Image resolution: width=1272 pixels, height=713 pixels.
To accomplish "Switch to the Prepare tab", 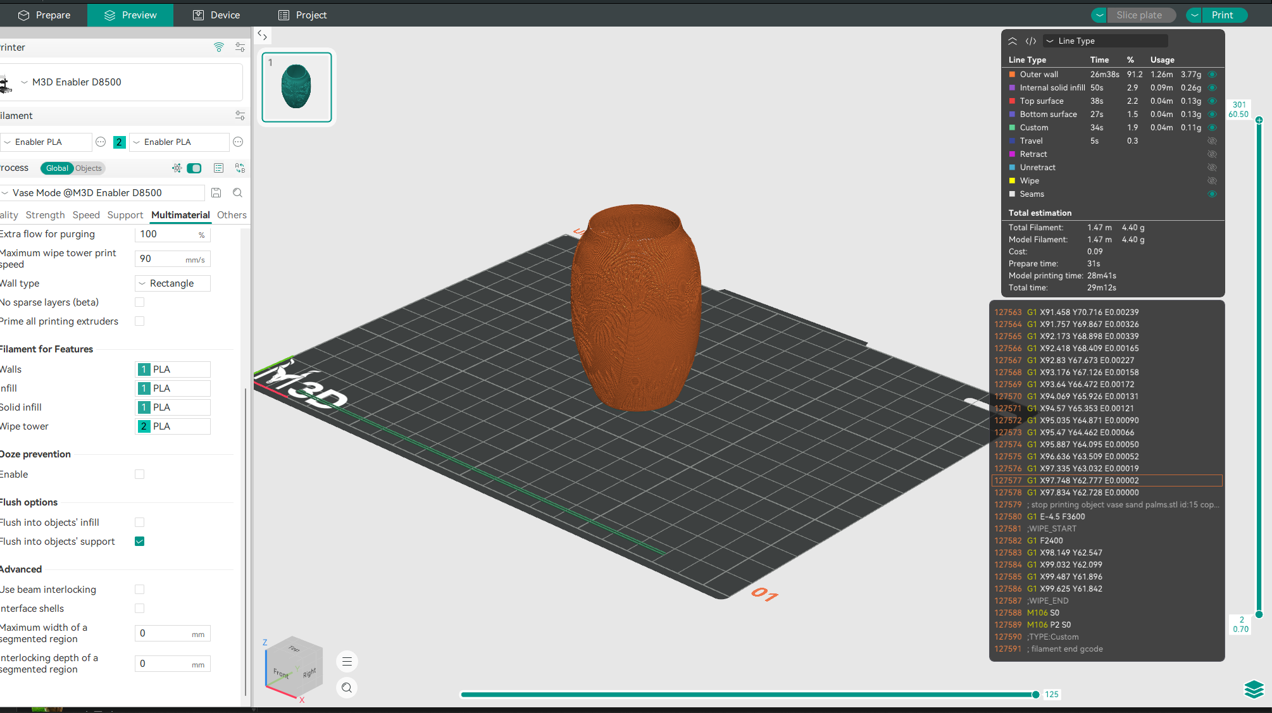I will pos(44,15).
